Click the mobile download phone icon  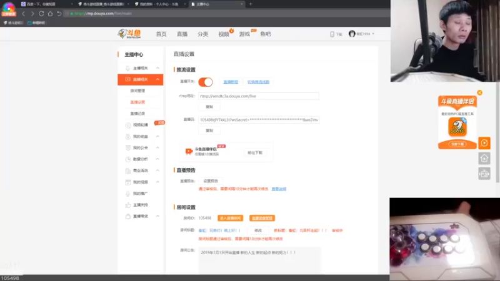(332, 34)
